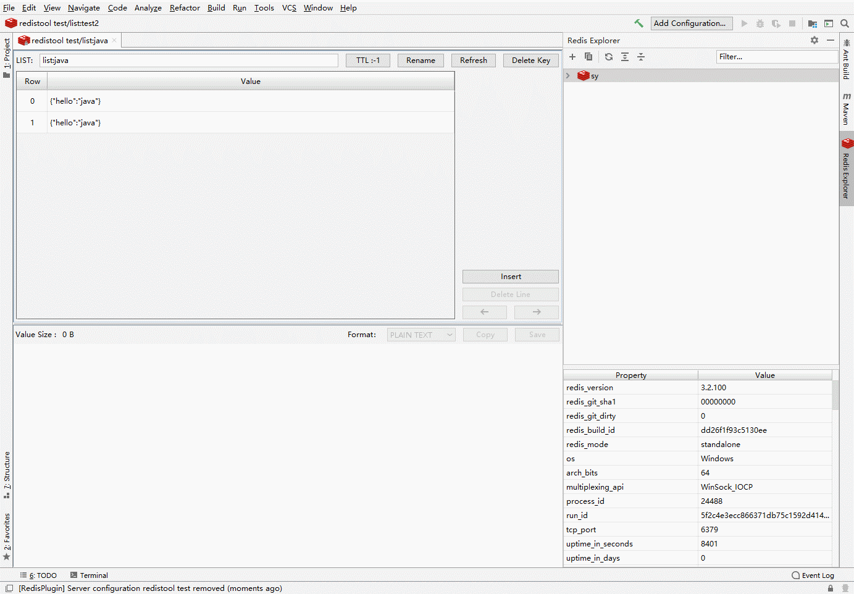
Task: Click the Rename key button
Action: click(x=421, y=61)
